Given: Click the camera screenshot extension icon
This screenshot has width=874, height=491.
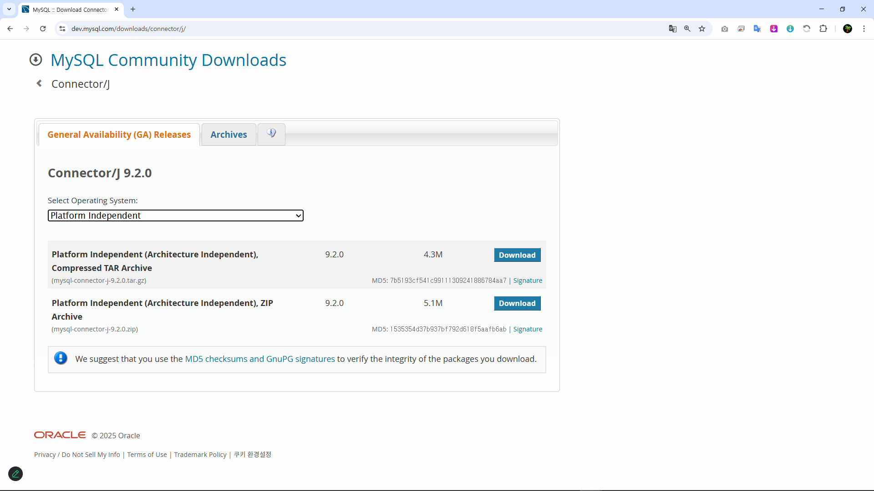Looking at the screenshot, I should 725,29.
